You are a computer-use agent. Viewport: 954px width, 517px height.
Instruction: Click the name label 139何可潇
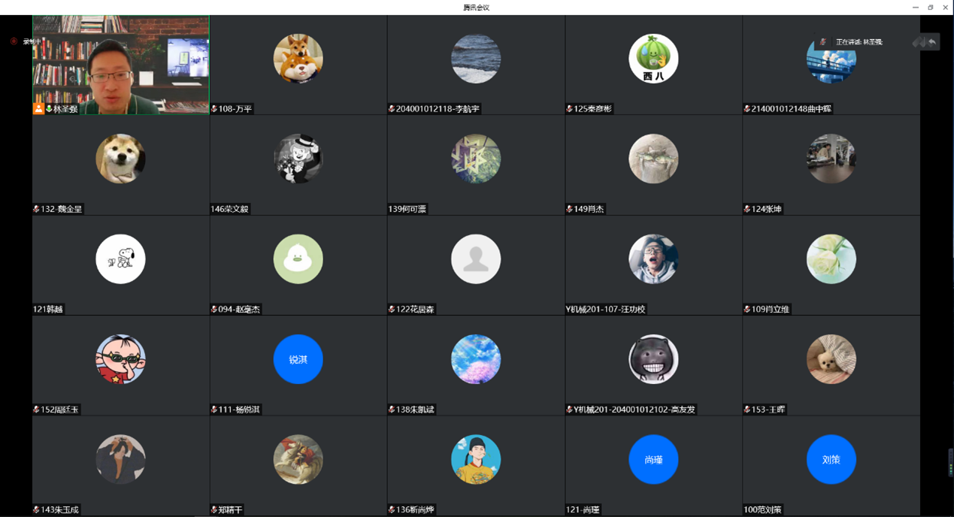407,209
